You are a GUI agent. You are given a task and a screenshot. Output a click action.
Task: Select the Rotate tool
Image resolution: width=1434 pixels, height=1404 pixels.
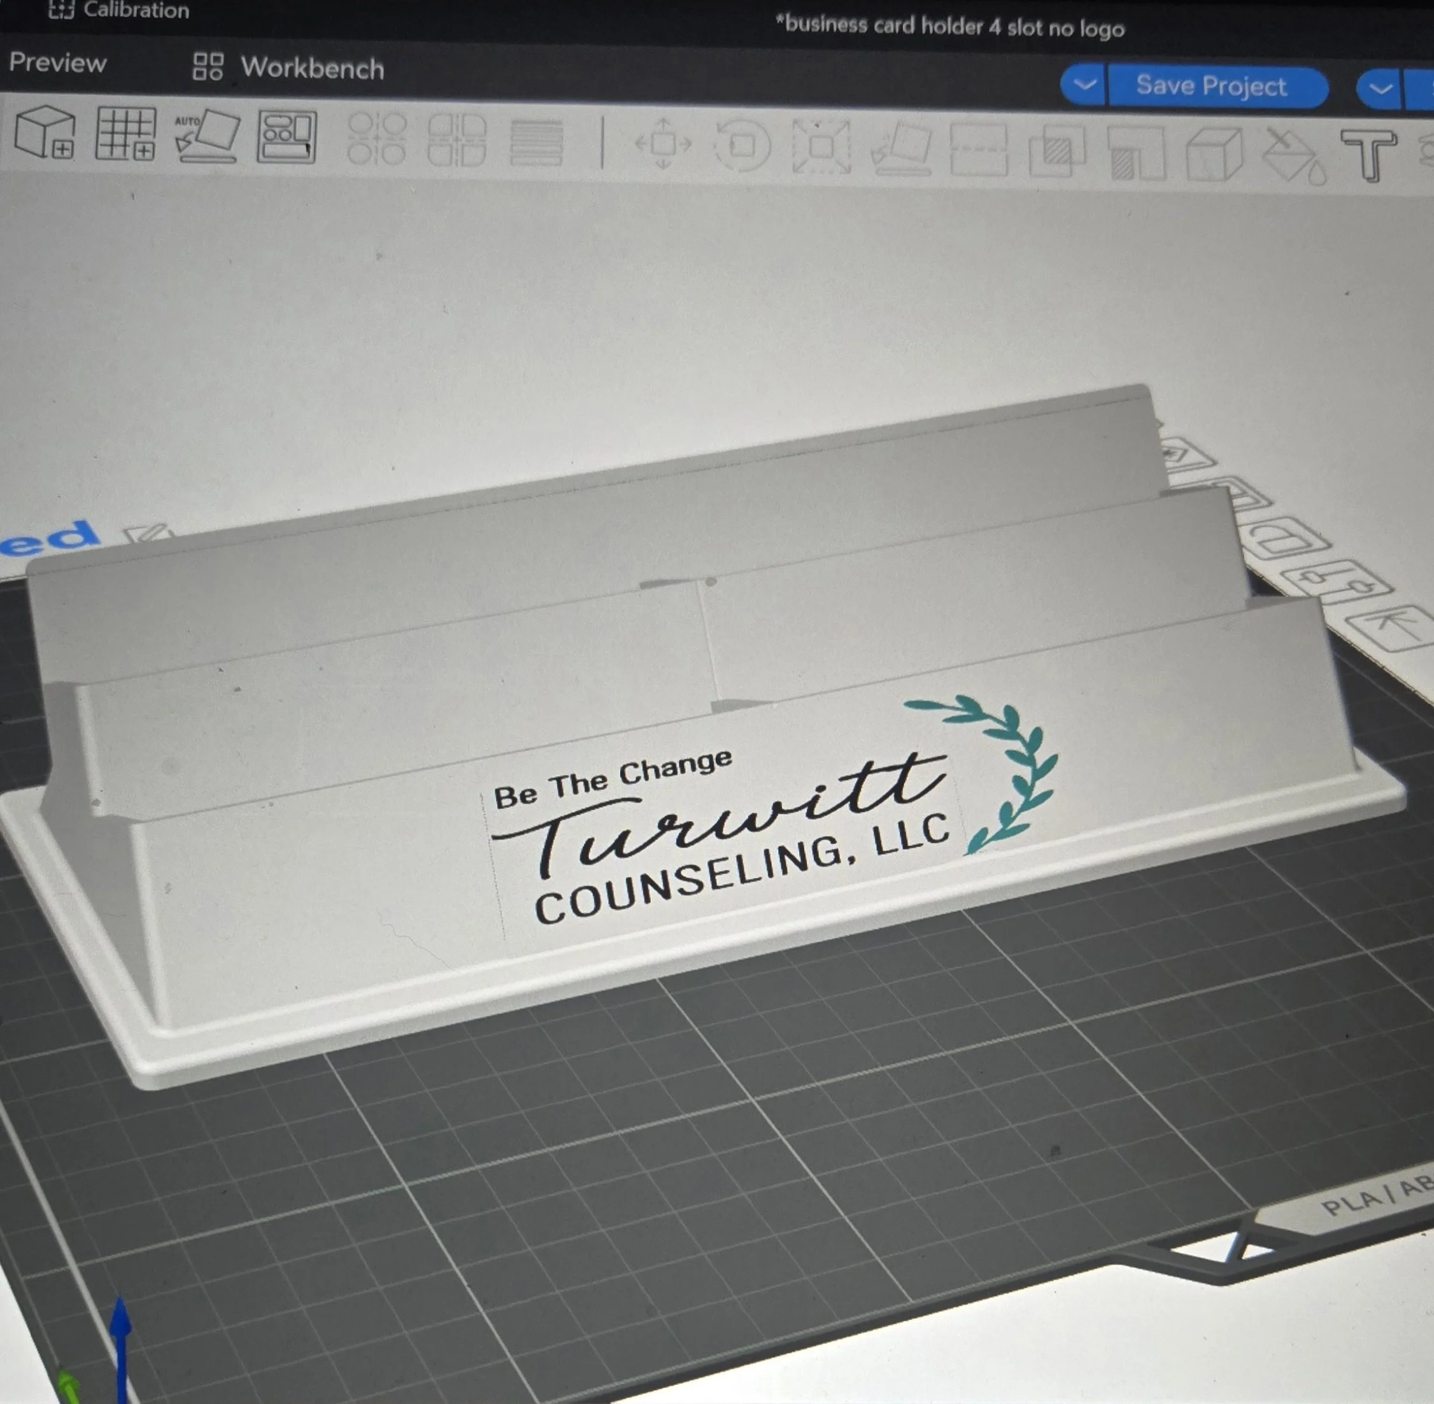pyautogui.click(x=743, y=146)
